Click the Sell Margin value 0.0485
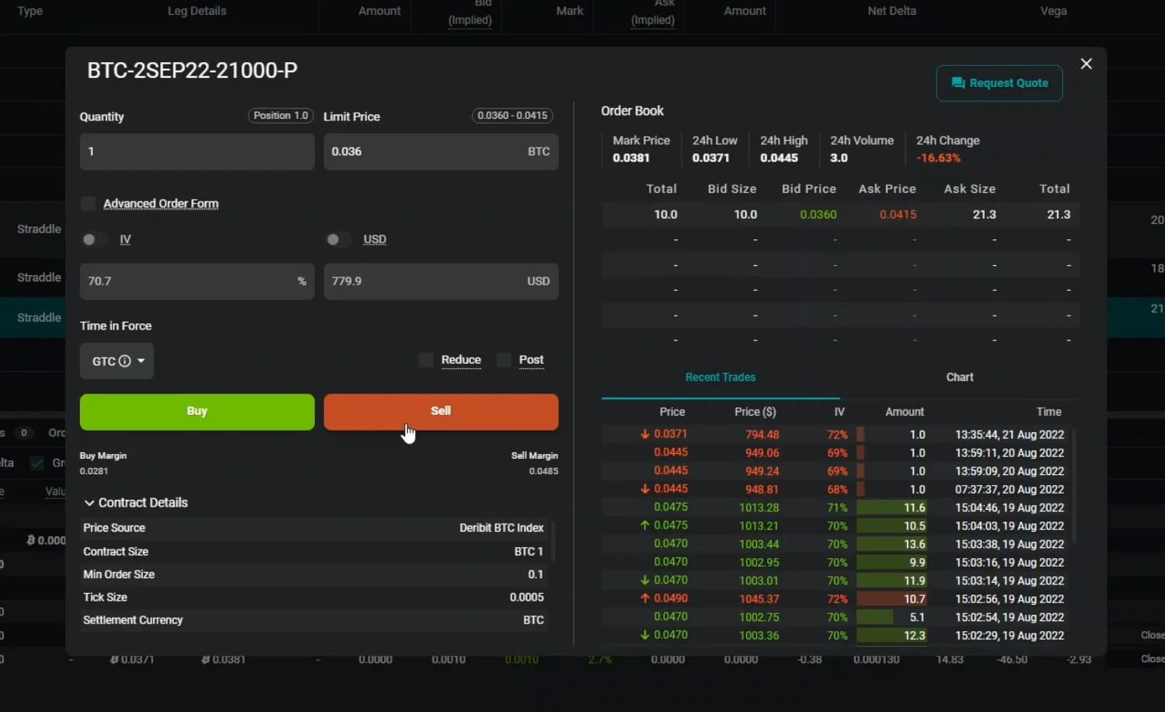The width and height of the screenshot is (1165, 712). [x=543, y=471]
